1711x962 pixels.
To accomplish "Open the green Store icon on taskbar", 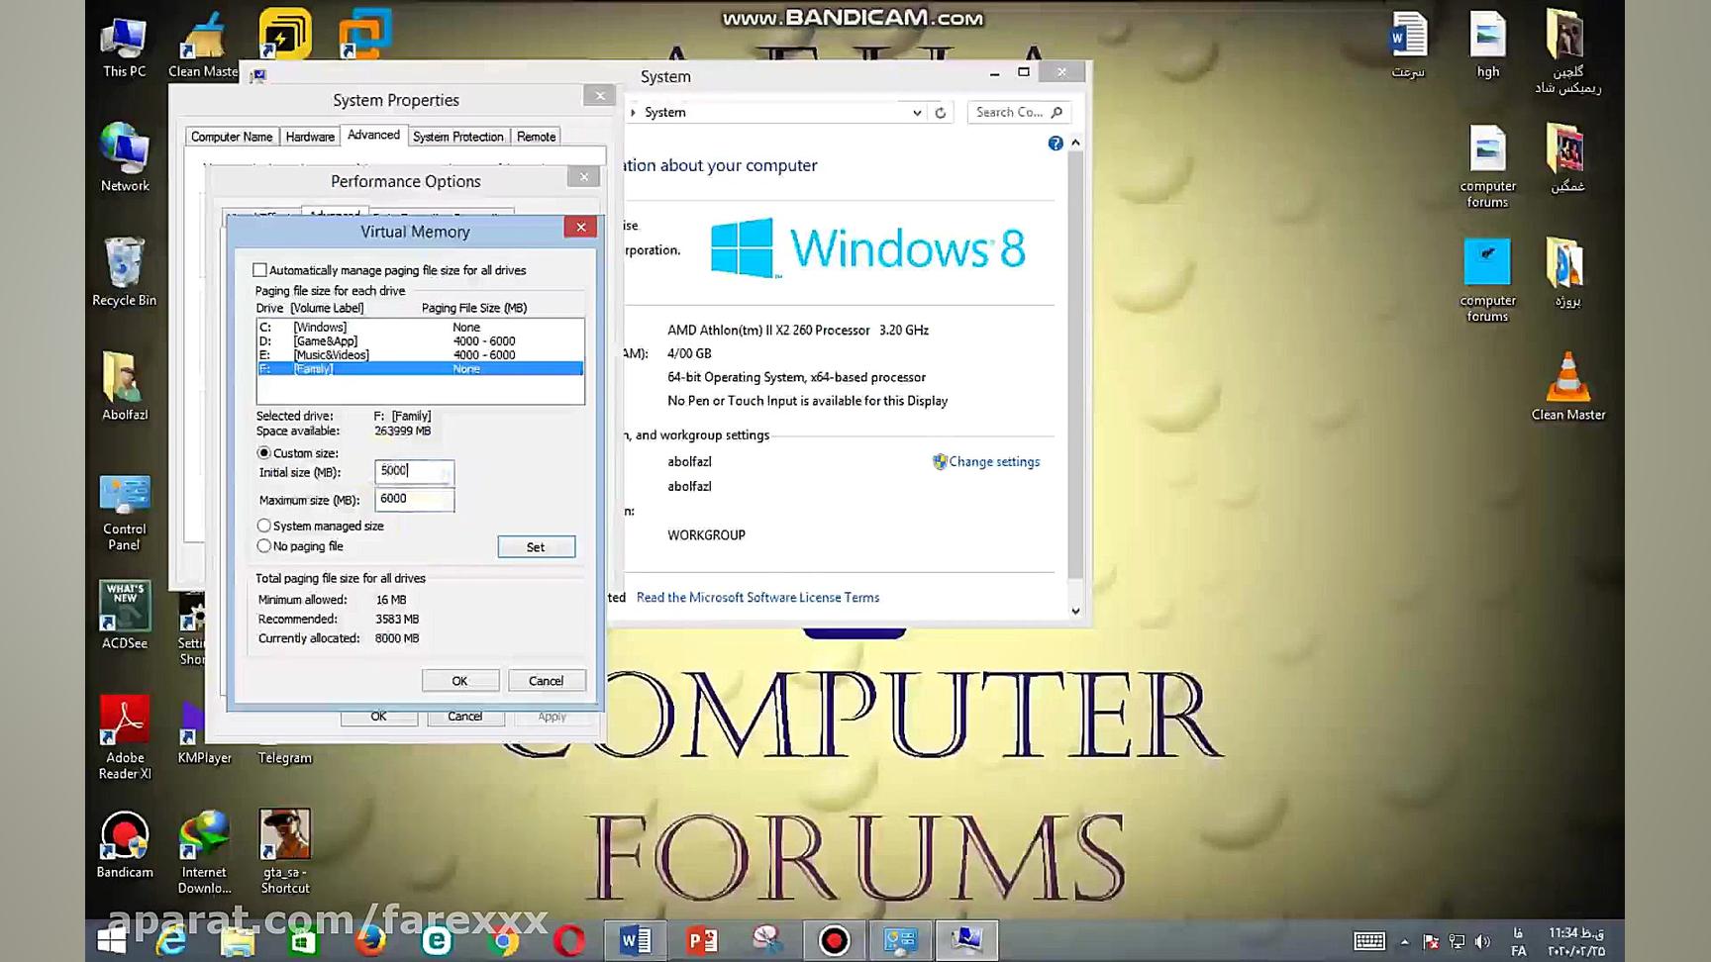I will [303, 940].
